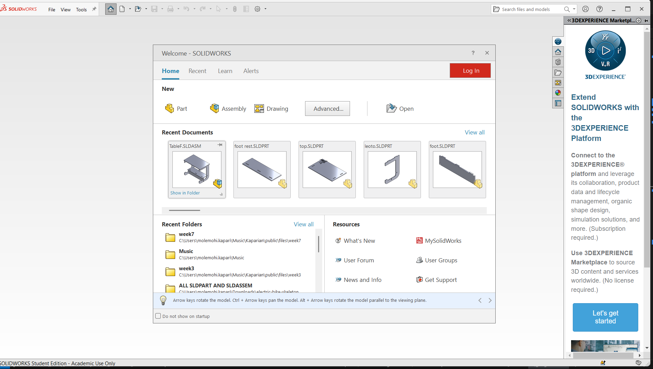
Task: Expand the Select tool dropdown arrow
Action: point(227,9)
